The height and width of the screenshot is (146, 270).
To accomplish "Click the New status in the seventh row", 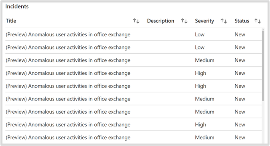I will [x=240, y=112].
